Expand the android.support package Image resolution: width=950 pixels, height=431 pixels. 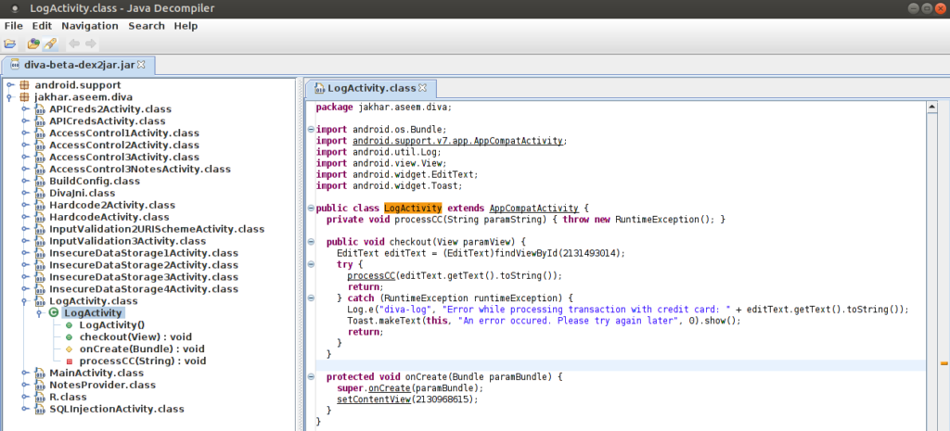9,85
